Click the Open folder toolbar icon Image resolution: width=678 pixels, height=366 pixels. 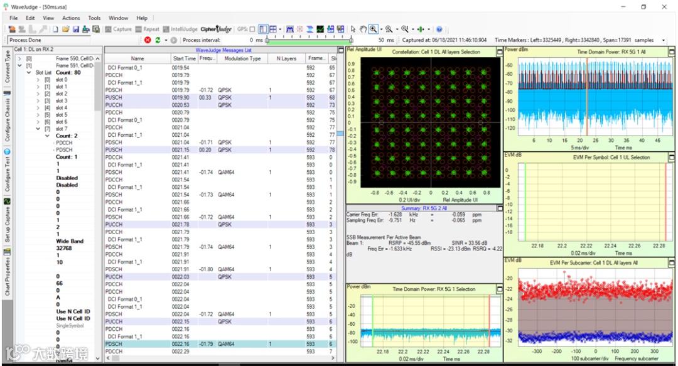pyautogui.click(x=65, y=30)
